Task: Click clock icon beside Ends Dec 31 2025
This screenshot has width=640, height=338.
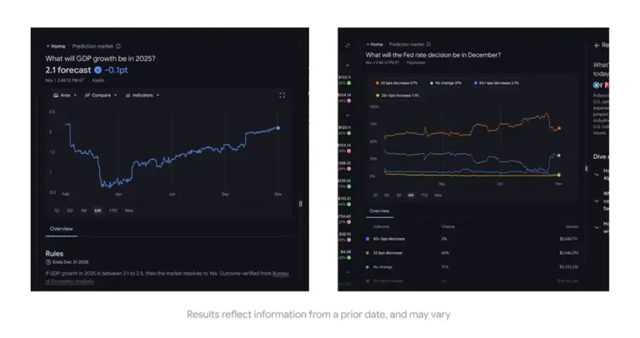Action: [x=48, y=262]
